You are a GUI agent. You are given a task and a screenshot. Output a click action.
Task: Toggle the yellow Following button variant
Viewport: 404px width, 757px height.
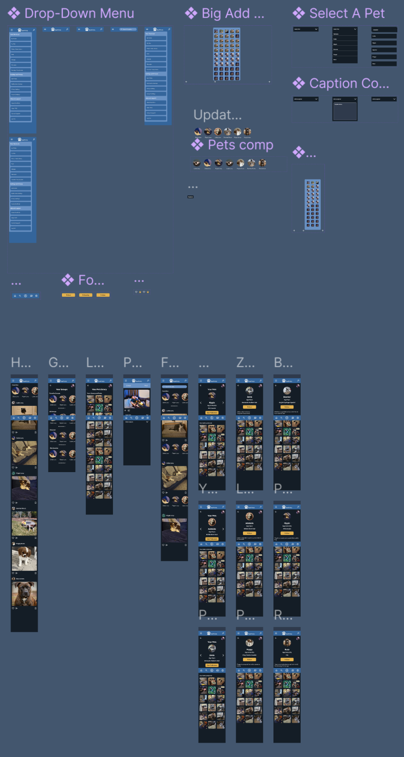pyautogui.click(x=86, y=295)
